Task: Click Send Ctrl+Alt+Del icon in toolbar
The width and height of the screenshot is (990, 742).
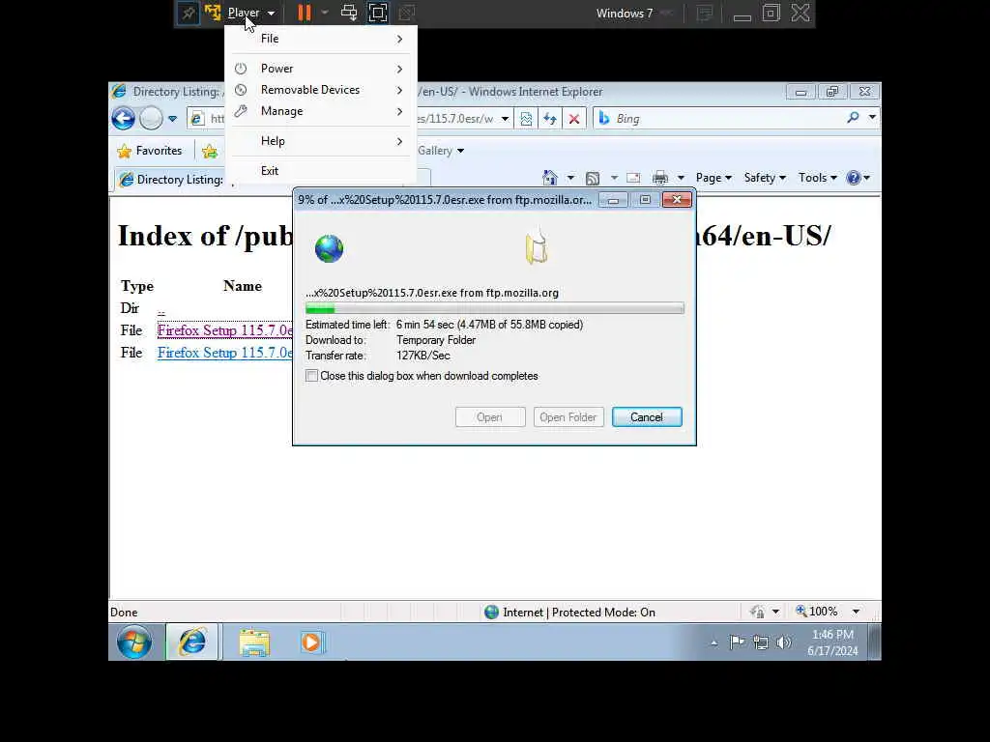Action: (x=349, y=13)
